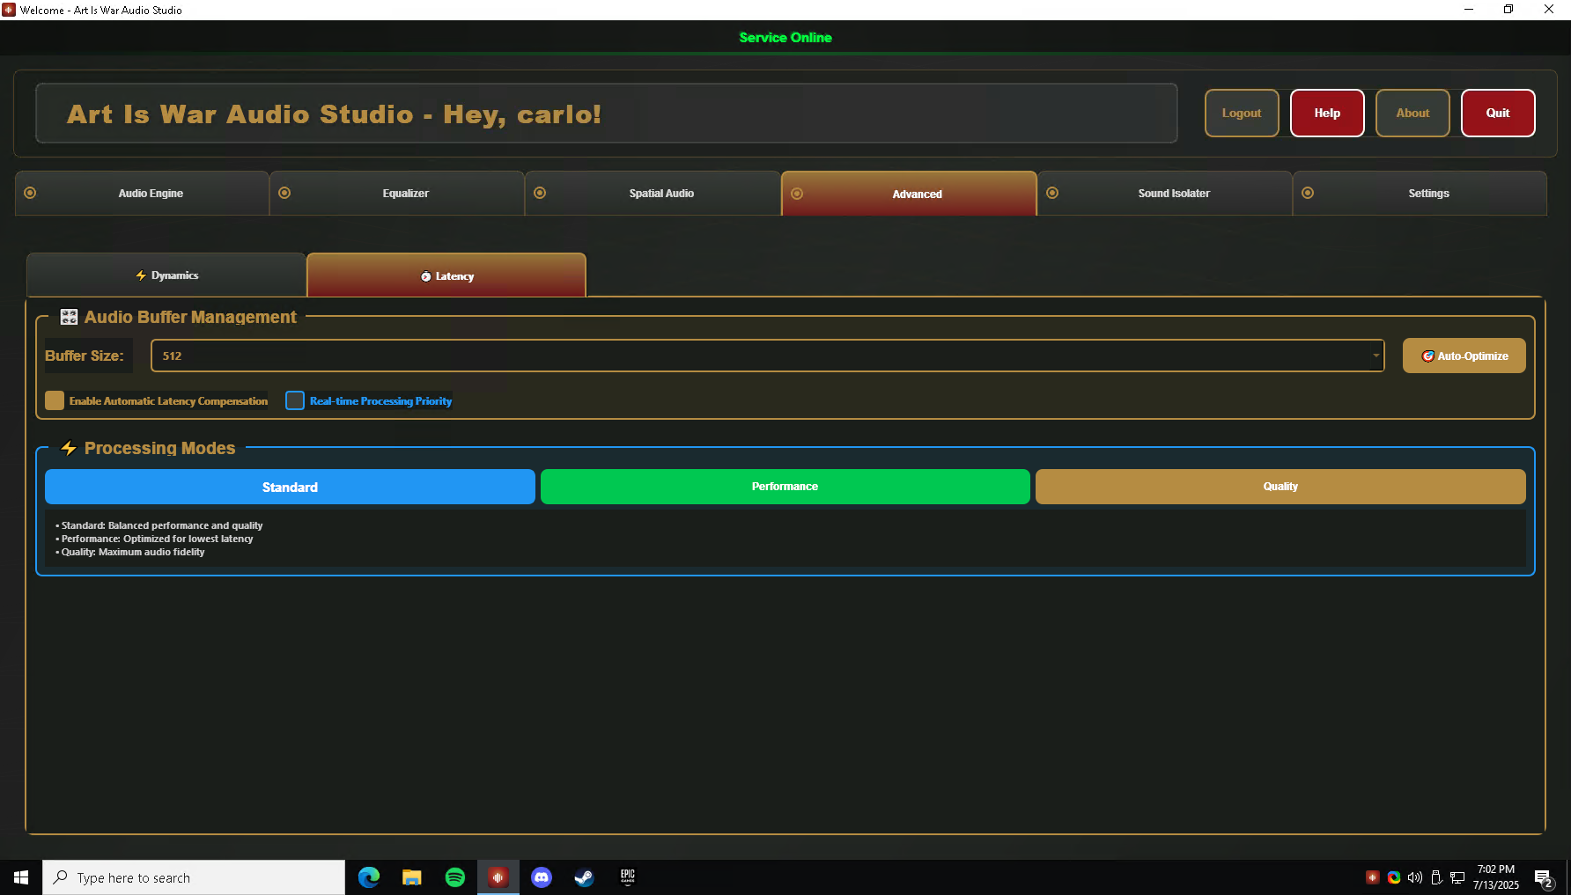Click the red audio studio tray icon

point(1372,877)
